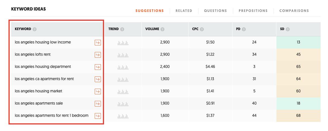Click arrow icon beside 'los angeles lofts rent'
Viewport: 328px width, 131px height.
(x=98, y=55)
